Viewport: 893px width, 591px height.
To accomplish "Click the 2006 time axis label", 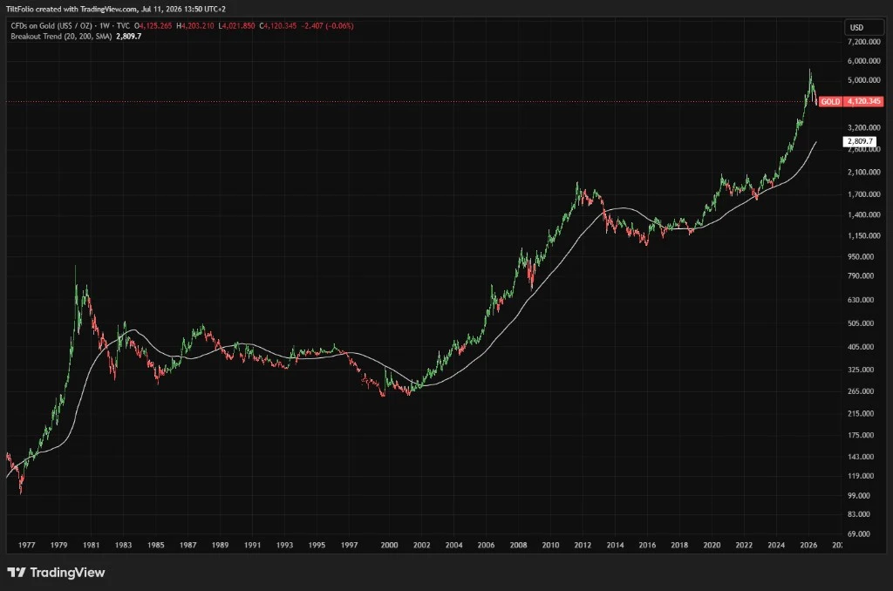I will point(486,545).
